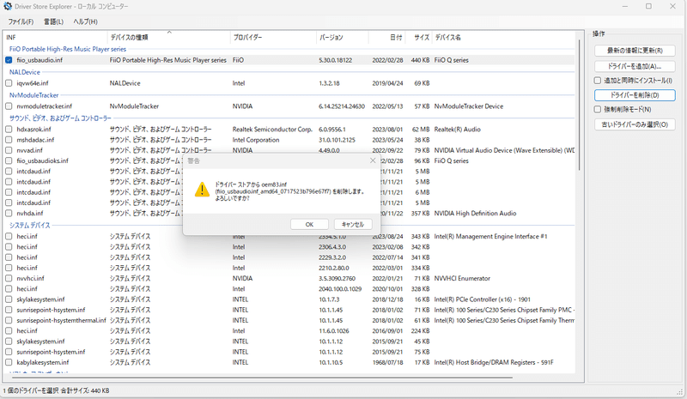Click date 1968/07/18 cell

387,362
